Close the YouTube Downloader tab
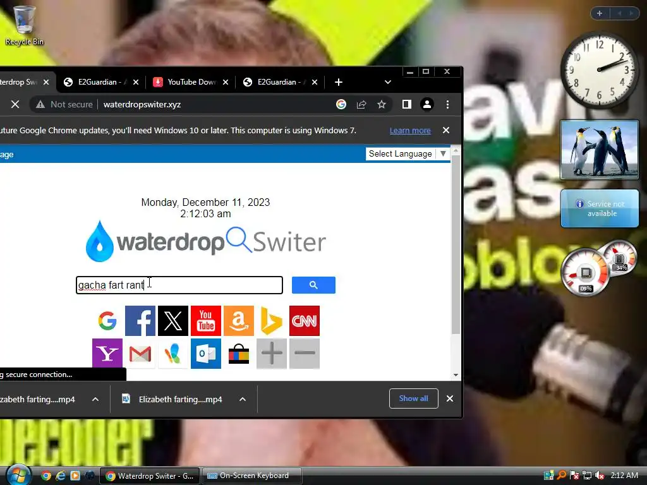Image resolution: width=647 pixels, height=485 pixels. pos(226,82)
